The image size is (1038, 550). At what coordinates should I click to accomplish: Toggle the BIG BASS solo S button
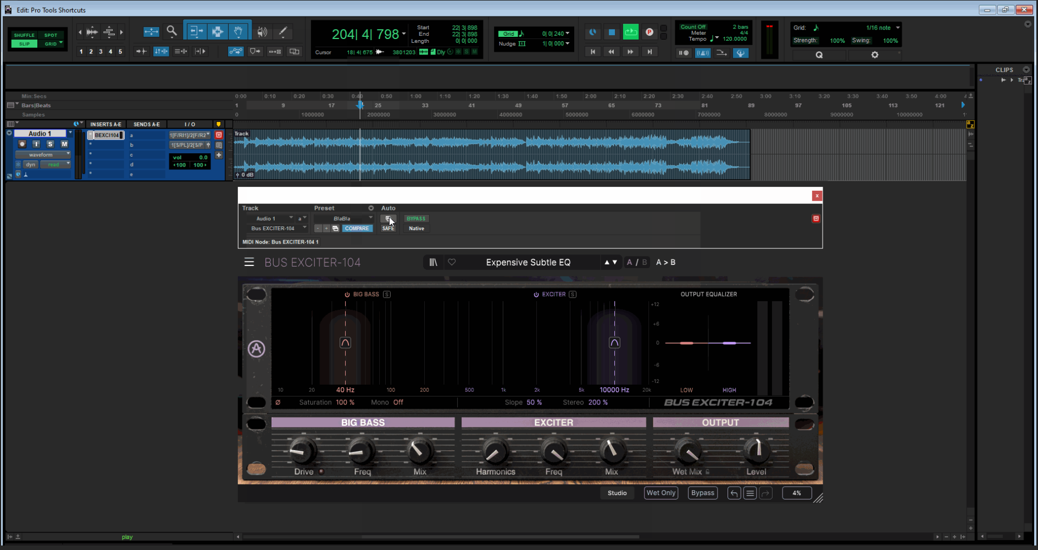point(387,295)
